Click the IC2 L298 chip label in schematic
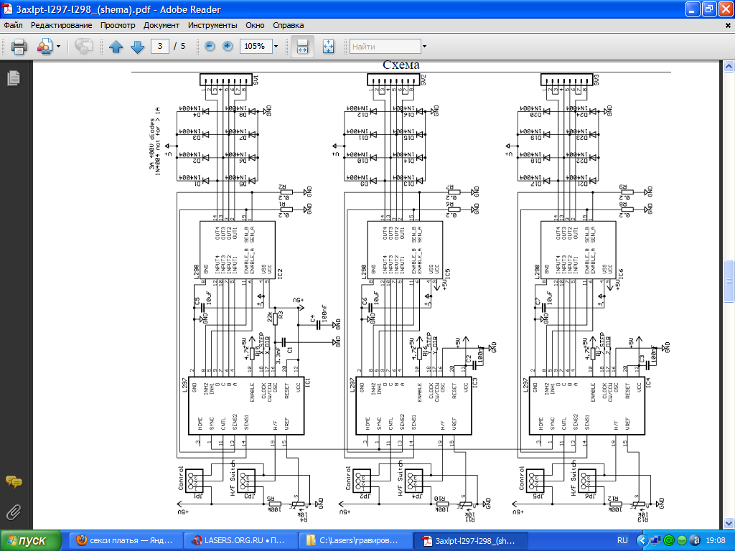Screen dimensions: 735x551 click(x=280, y=273)
